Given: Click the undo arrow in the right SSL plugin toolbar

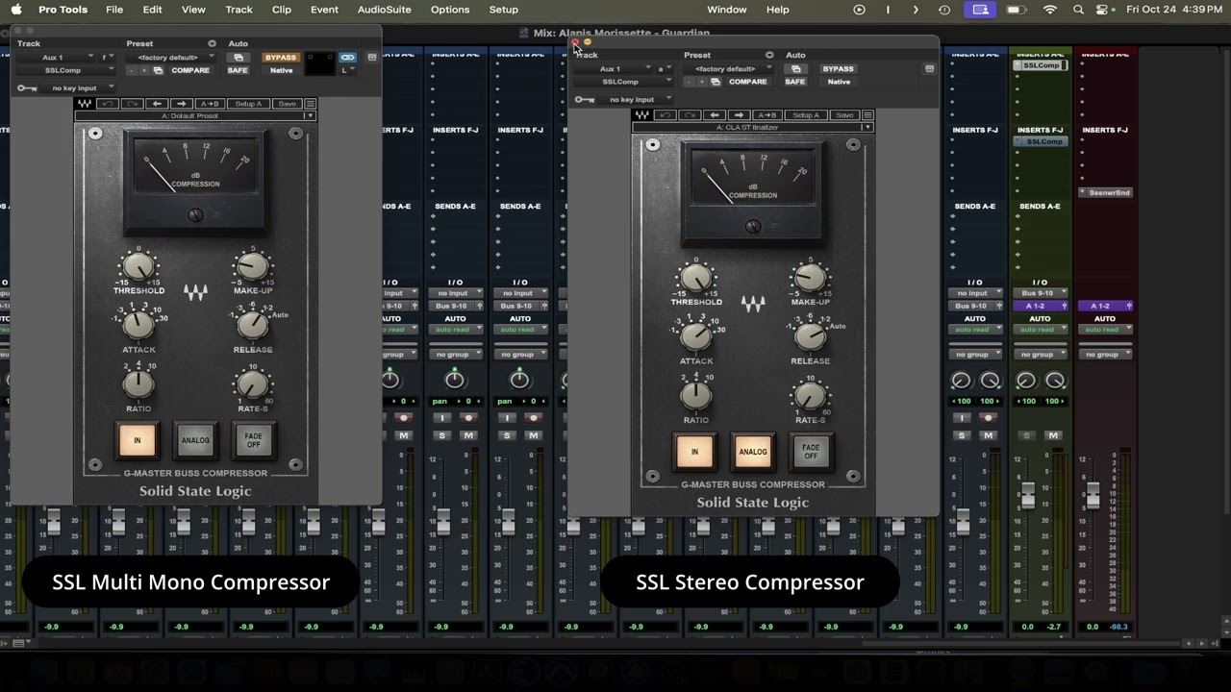Looking at the screenshot, I should pyautogui.click(x=666, y=115).
